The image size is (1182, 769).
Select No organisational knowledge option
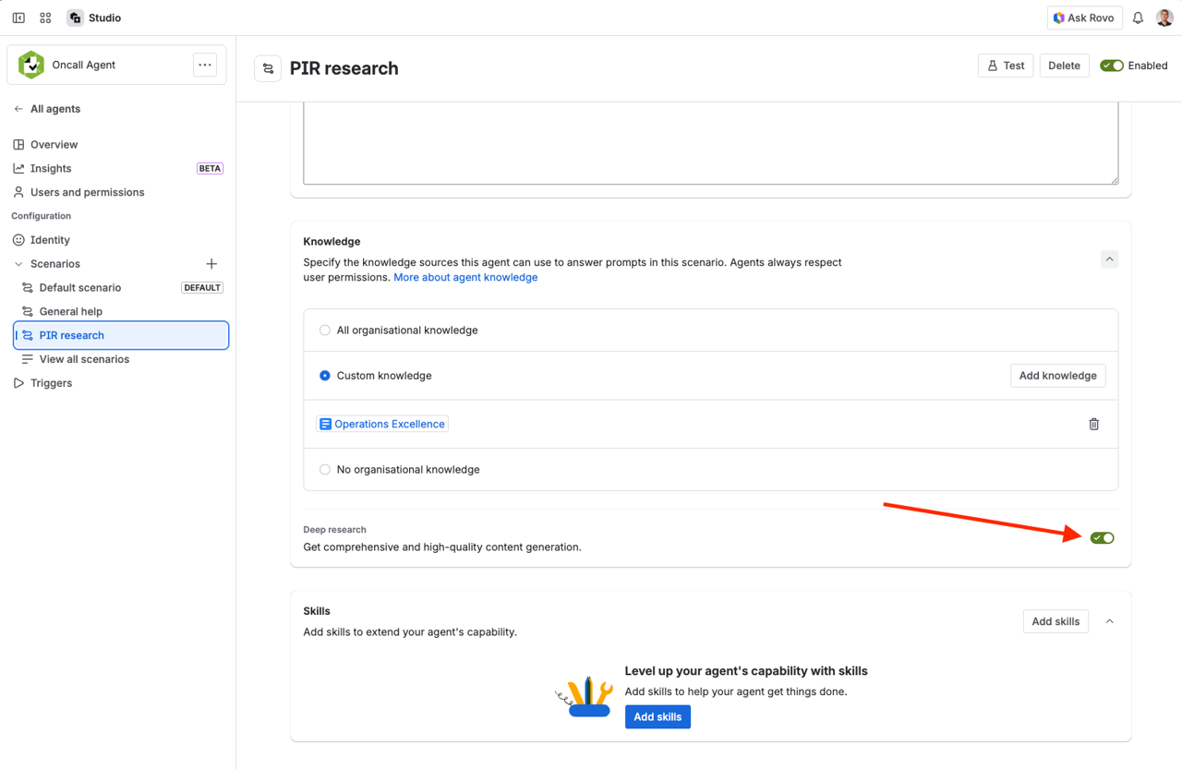click(x=324, y=469)
